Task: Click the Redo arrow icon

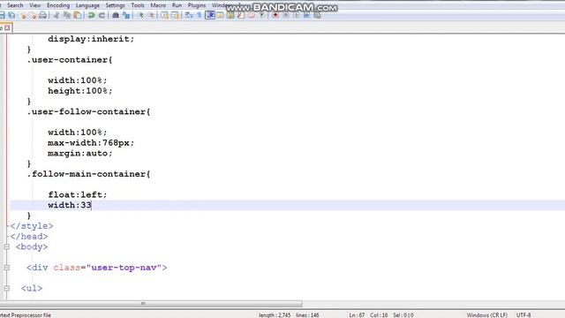Action: click(x=102, y=15)
